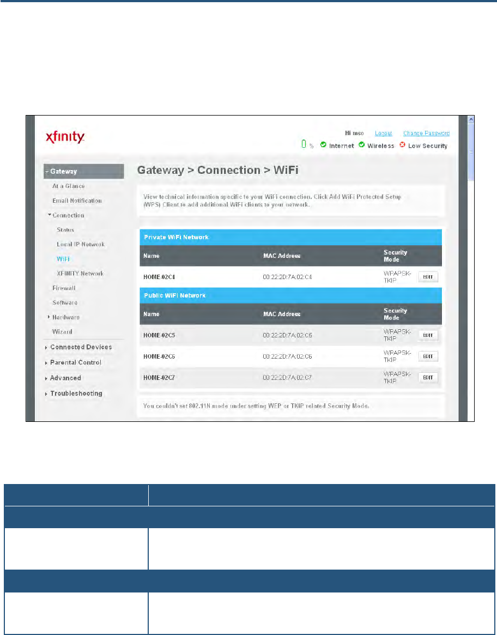Edit the HOME-02C4 private network
Image resolution: width=497 pixels, height=635 pixels.
pos(428,277)
